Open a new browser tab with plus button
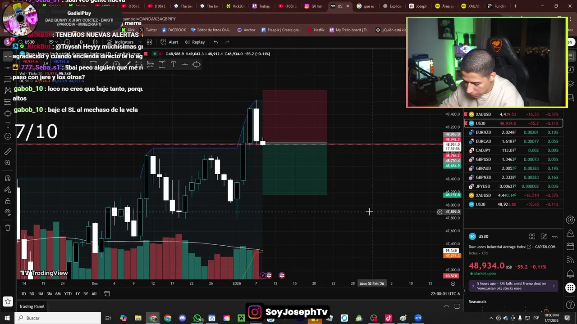Screen dimensions: 577x324 515,6
